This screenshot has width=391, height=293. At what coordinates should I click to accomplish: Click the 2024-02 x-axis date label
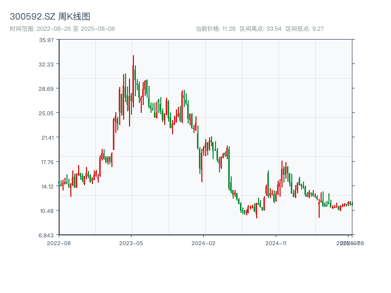(203, 243)
